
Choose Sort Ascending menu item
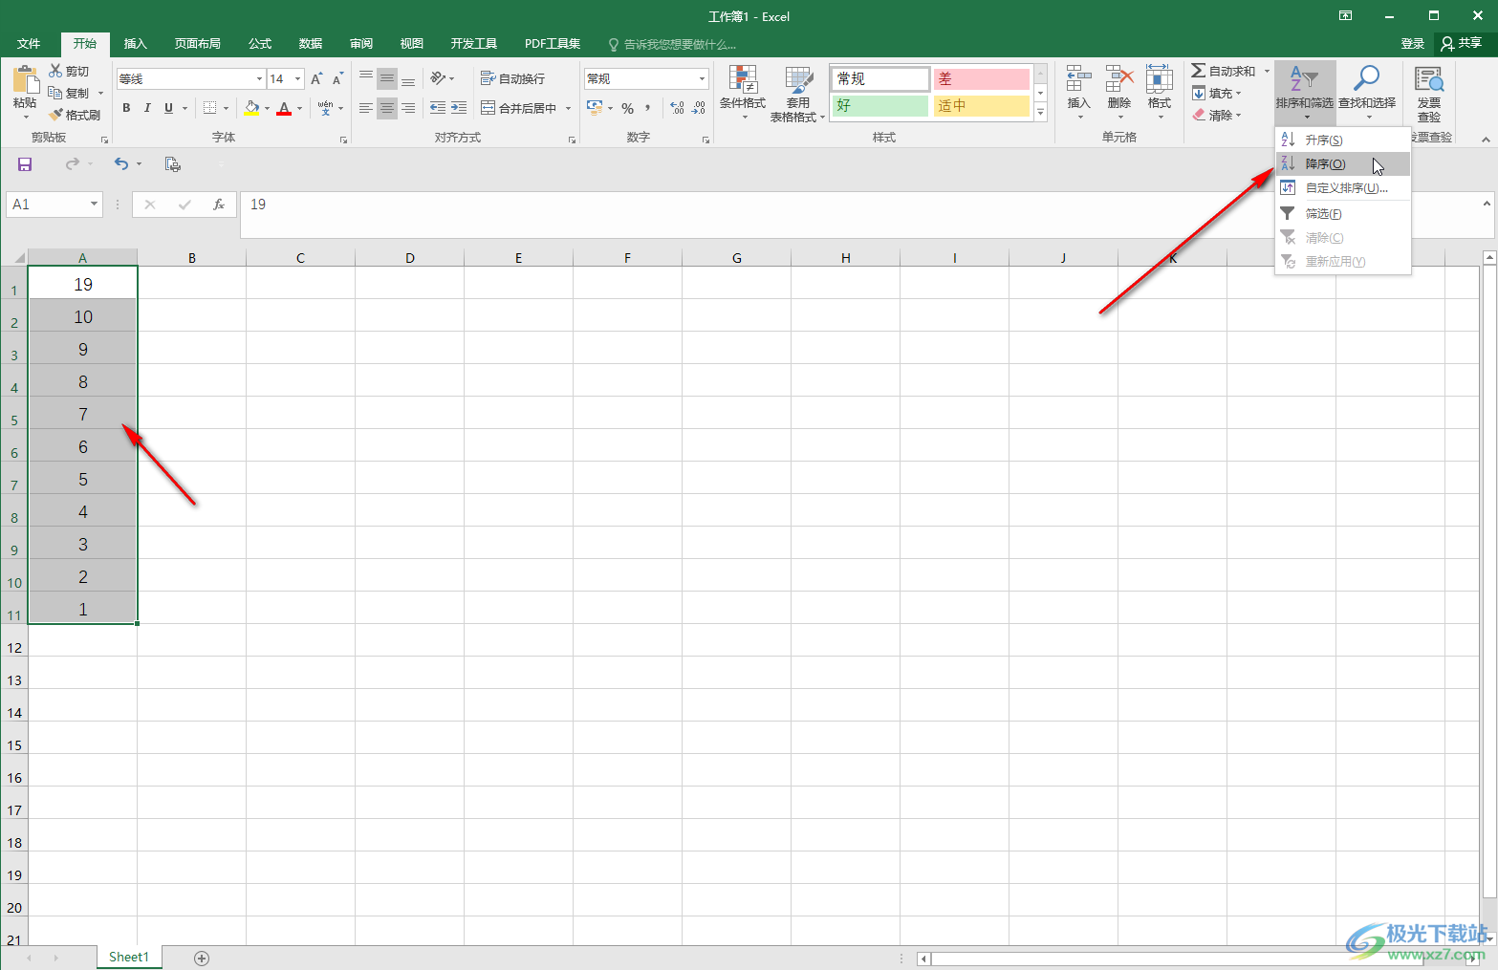[1343, 140]
